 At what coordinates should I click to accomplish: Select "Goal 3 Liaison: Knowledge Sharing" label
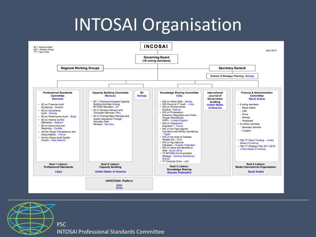pos(179,168)
